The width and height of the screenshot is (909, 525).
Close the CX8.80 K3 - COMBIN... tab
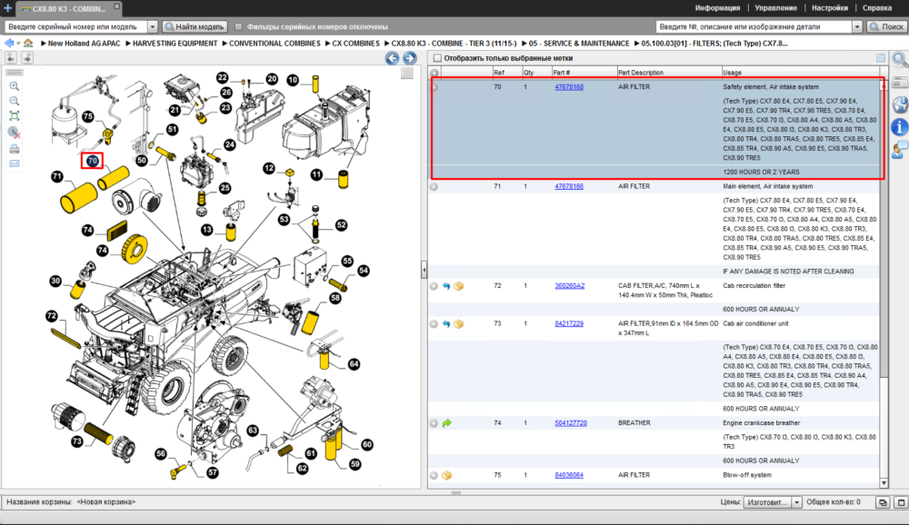[x=116, y=5]
